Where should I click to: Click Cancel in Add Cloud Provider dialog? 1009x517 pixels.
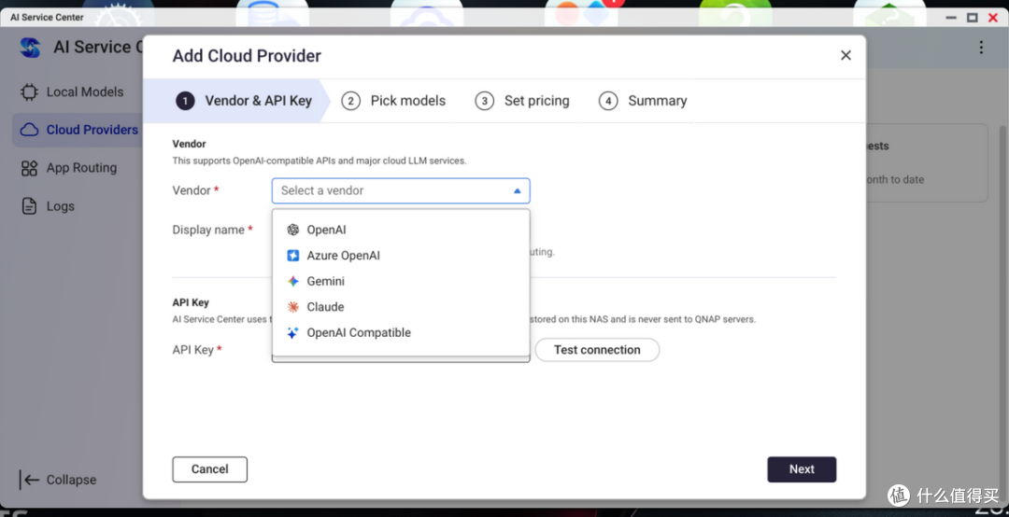(x=210, y=469)
